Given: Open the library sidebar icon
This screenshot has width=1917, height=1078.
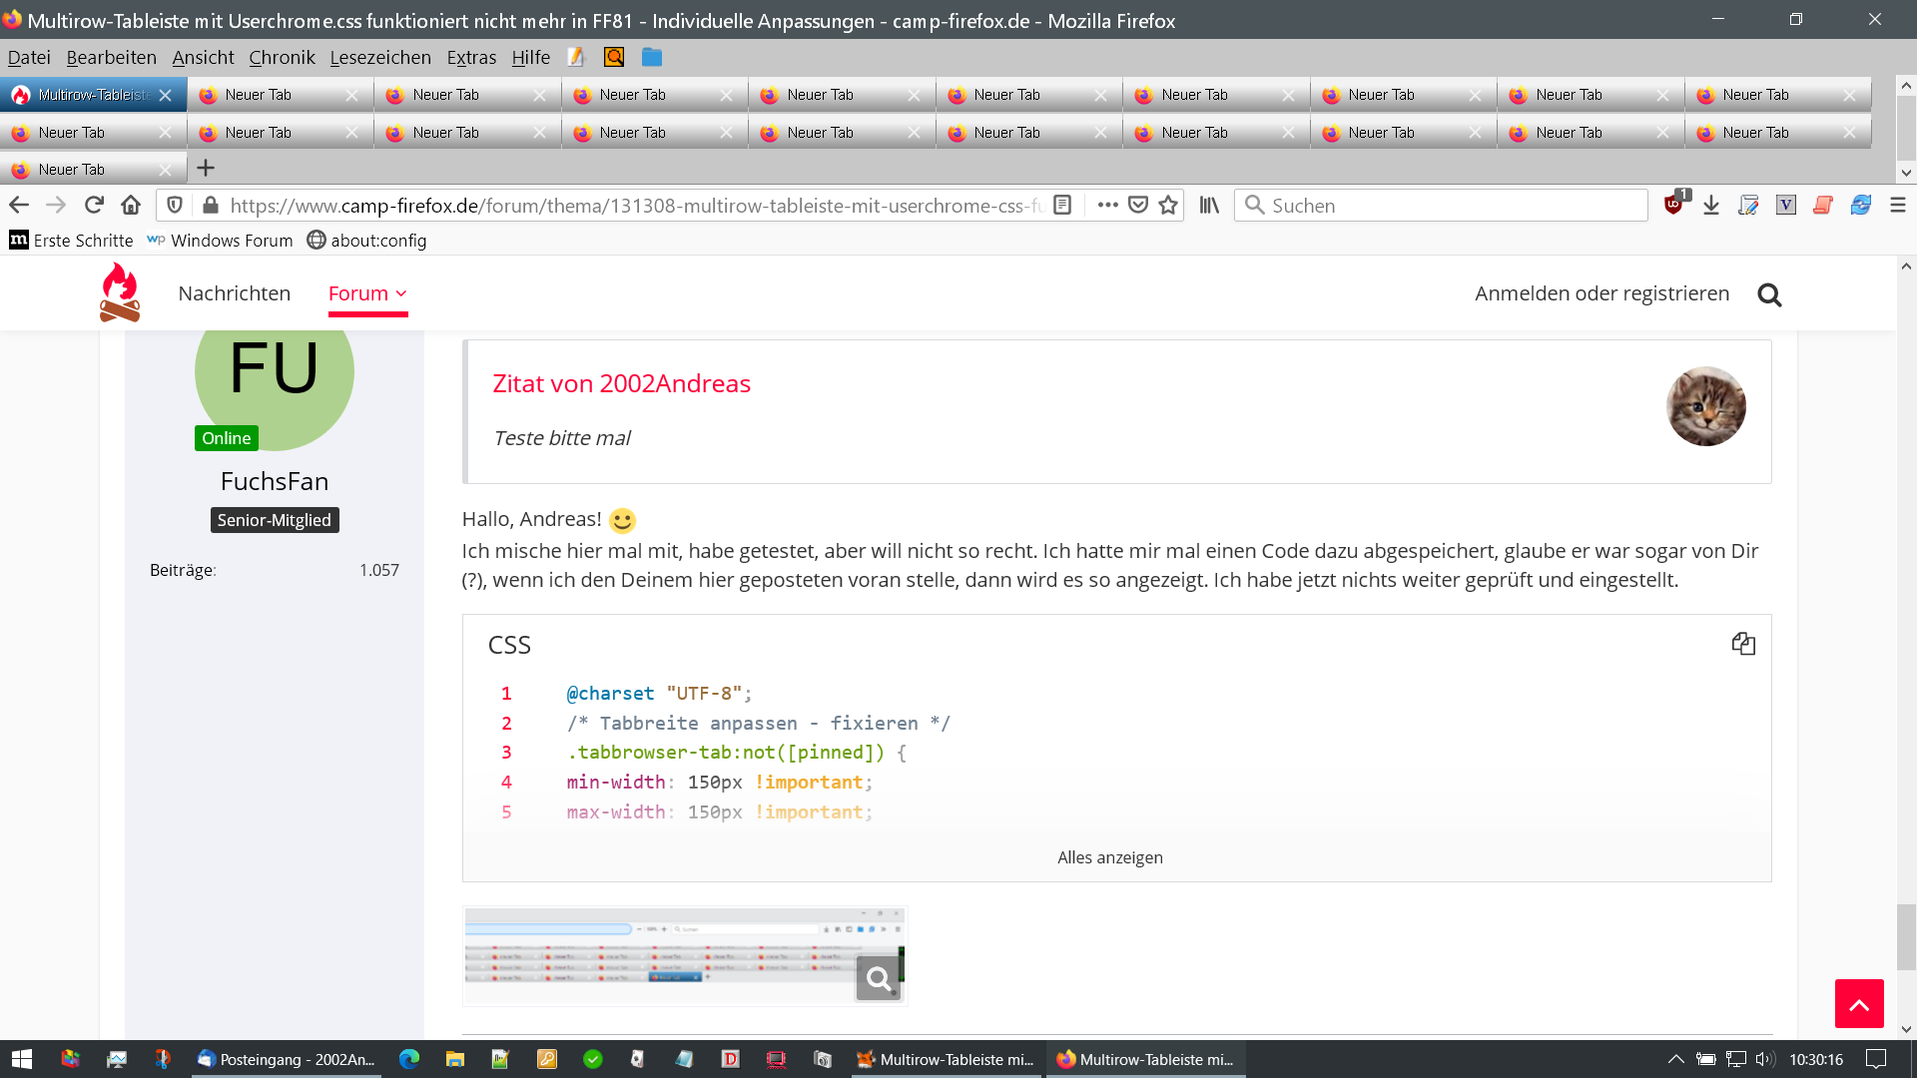Looking at the screenshot, I should [1209, 205].
